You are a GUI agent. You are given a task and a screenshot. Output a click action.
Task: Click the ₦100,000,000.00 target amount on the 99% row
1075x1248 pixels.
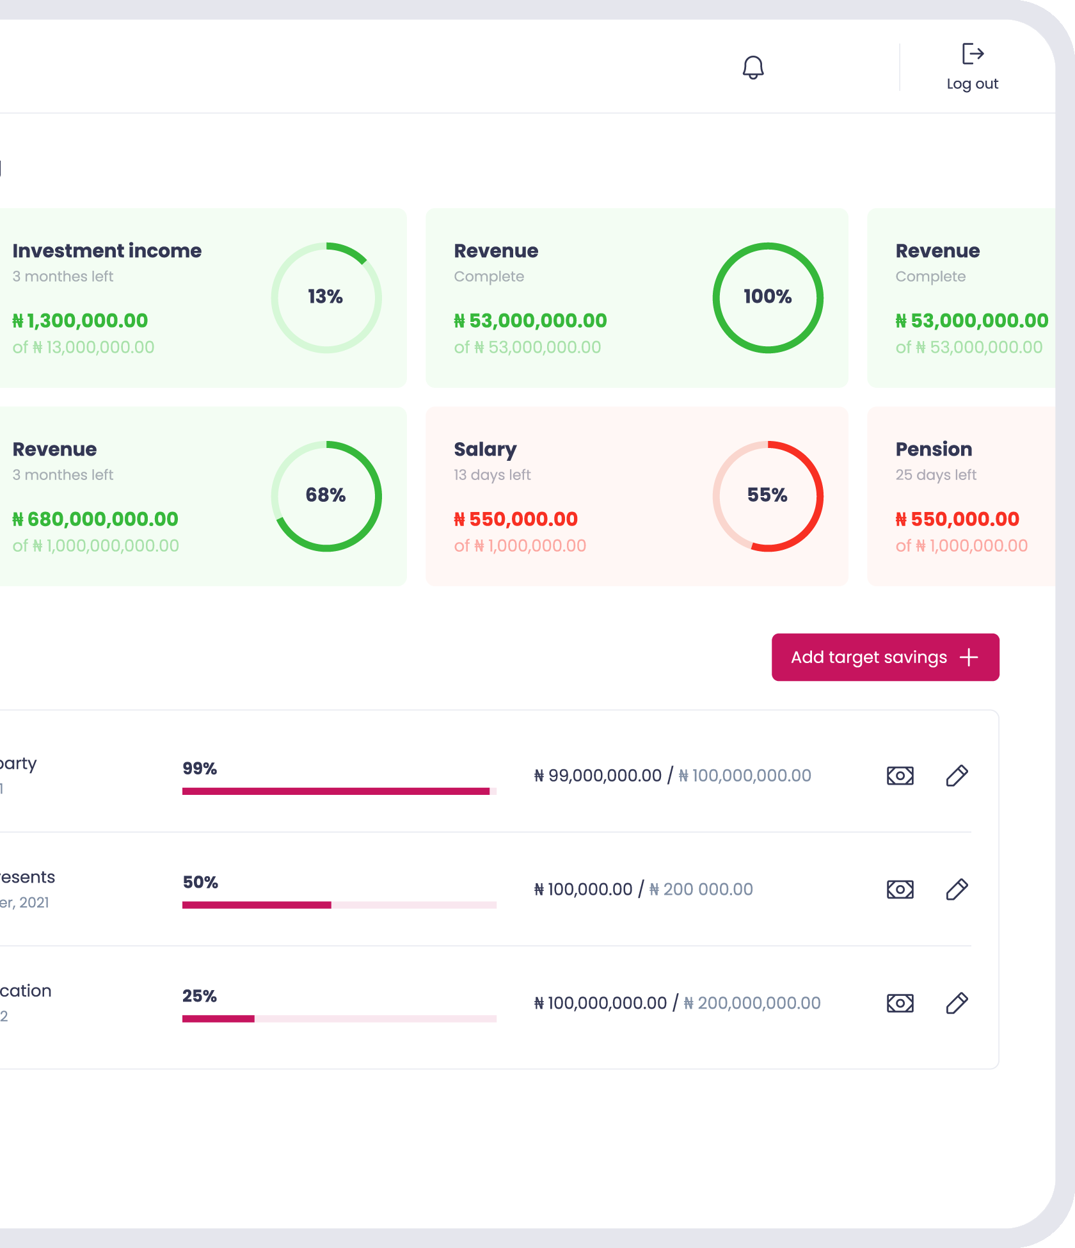coord(745,776)
